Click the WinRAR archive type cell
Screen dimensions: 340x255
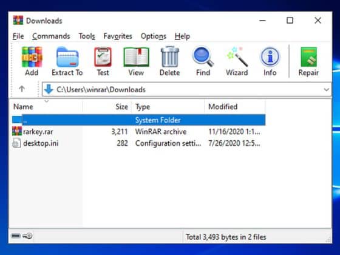[161, 132]
